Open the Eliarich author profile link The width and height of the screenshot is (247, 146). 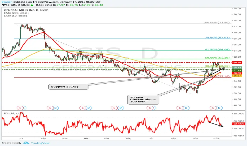7,2
